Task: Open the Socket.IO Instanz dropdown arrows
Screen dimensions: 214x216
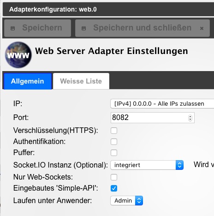Action: click(179, 165)
